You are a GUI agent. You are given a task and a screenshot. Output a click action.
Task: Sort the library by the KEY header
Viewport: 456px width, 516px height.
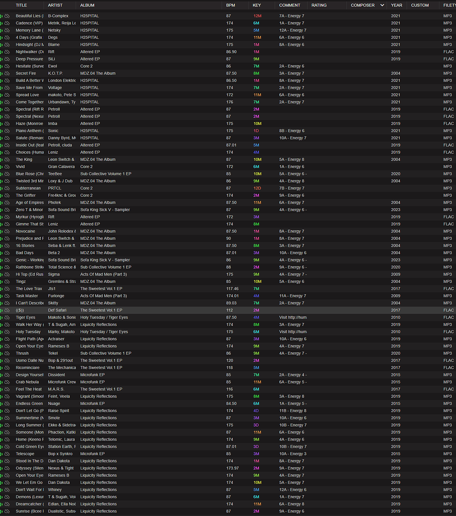257,5
